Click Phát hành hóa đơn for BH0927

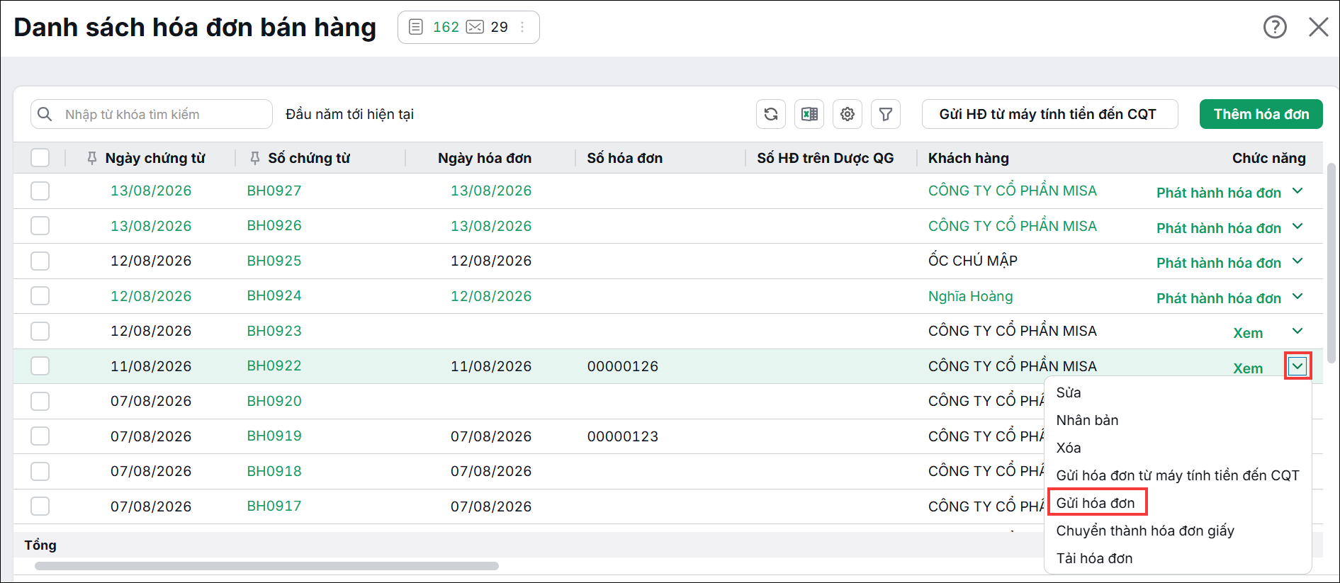[1219, 193]
